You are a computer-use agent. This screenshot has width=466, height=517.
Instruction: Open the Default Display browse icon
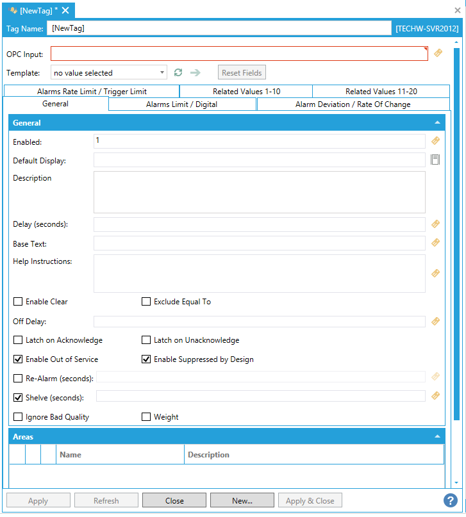tap(435, 160)
